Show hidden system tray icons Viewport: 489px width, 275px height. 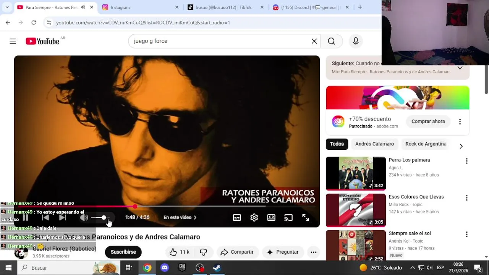pyautogui.click(x=413, y=268)
